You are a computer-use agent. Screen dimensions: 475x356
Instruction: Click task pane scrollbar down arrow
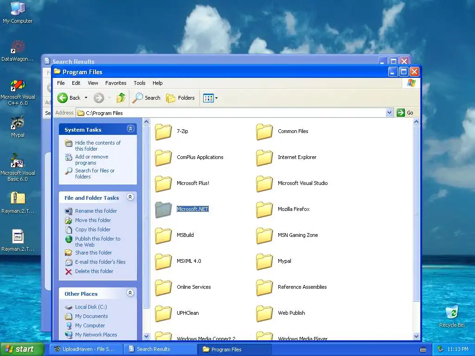[146, 336]
